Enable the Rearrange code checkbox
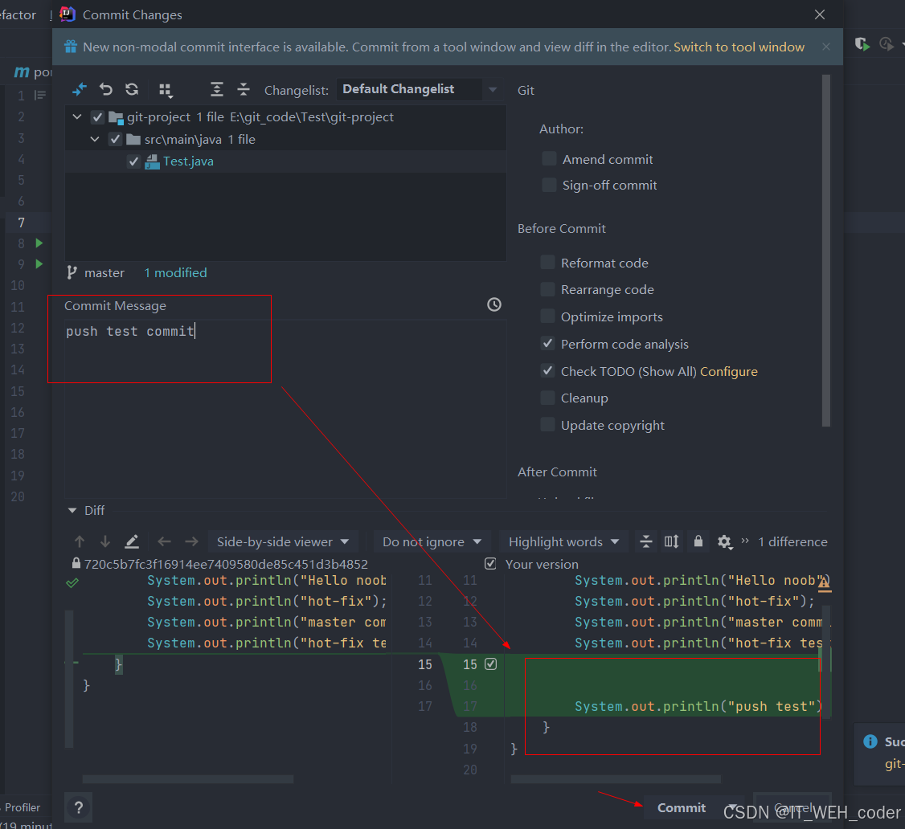Screen dimensions: 905x829 547,289
